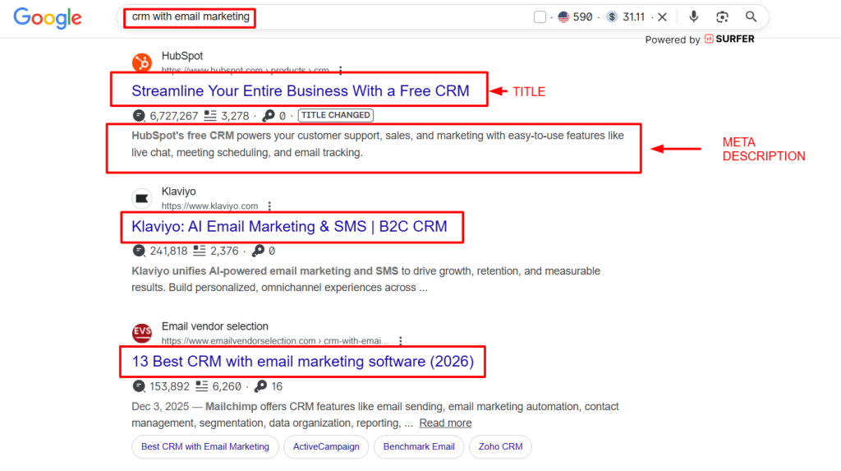Click the Klaviyo site name

pos(178,192)
